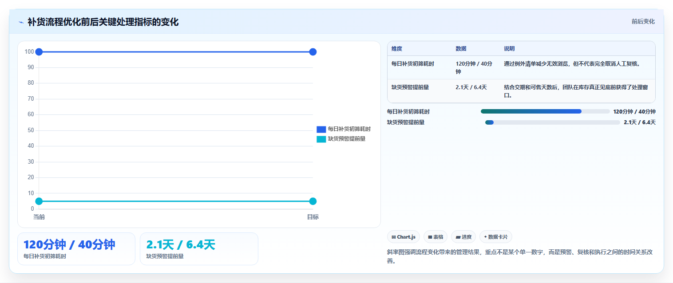673x283 pixels.
Task: Click the 斜率图强调流程变化 footer description text
Action: (520, 256)
